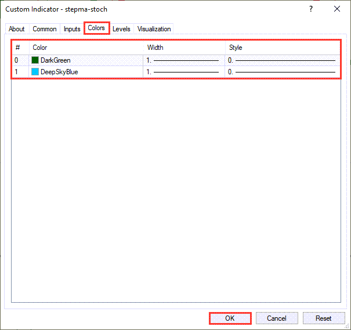Image resolution: width=351 pixels, height=330 pixels.
Task: Select the Colors tab
Action: click(x=96, y=28)
